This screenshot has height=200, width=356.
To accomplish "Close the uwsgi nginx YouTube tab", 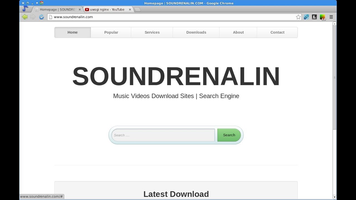I will tap(130, 9).
